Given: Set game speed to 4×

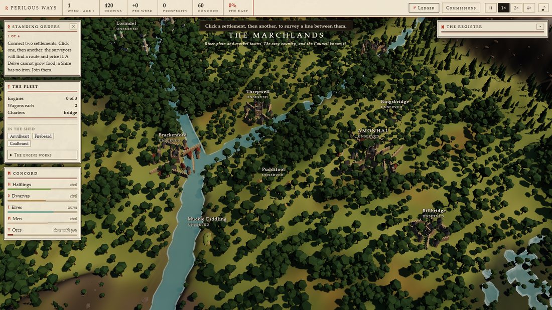Looking at the screenshot, I should (529, 8).
